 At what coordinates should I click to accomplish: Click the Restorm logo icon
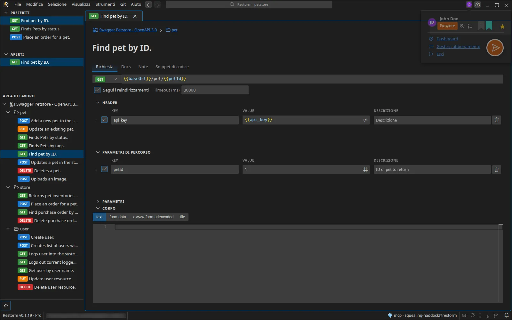coord(6,4)
